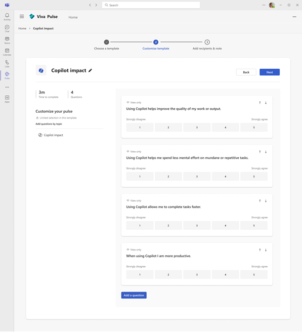Click Copilot impact breadcrumb item
This screenshot has width=302, height=332.
tap(43, 28)
